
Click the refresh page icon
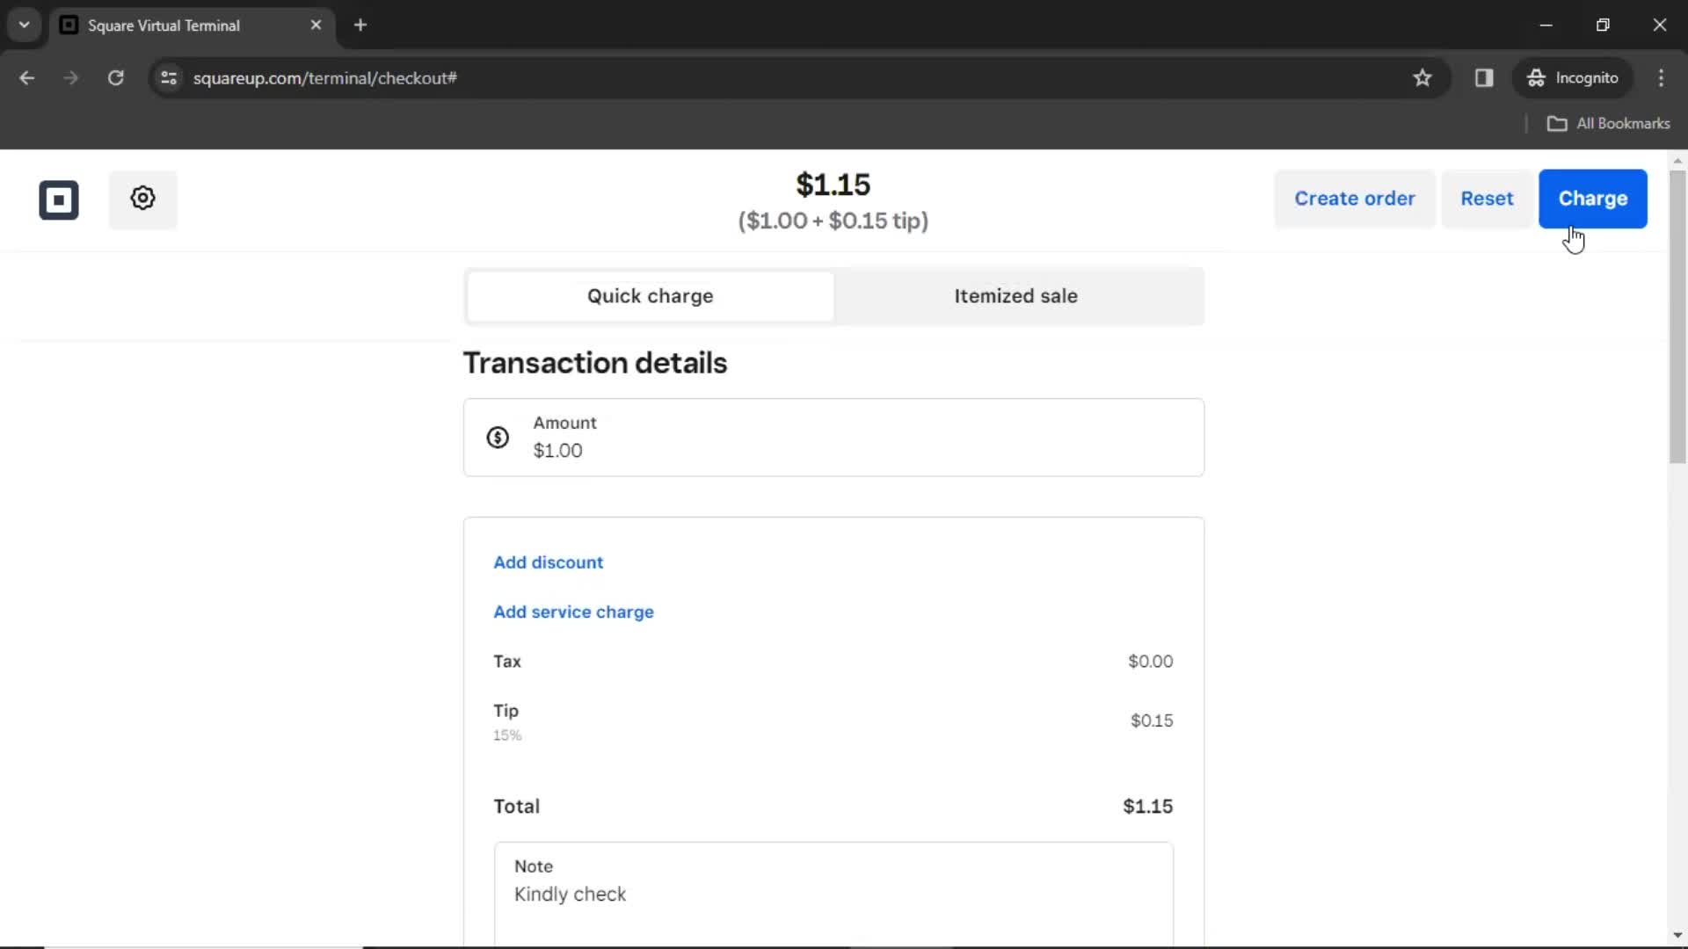coord(116,77)
